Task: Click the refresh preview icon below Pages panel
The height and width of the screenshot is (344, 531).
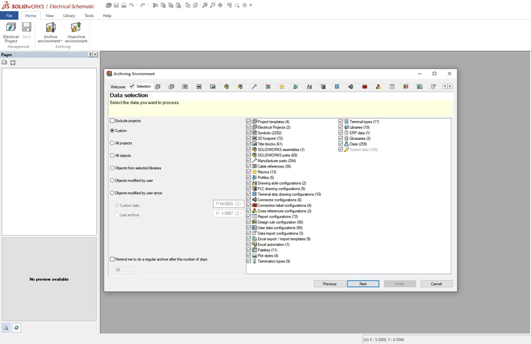Action: tap(17, 328)
